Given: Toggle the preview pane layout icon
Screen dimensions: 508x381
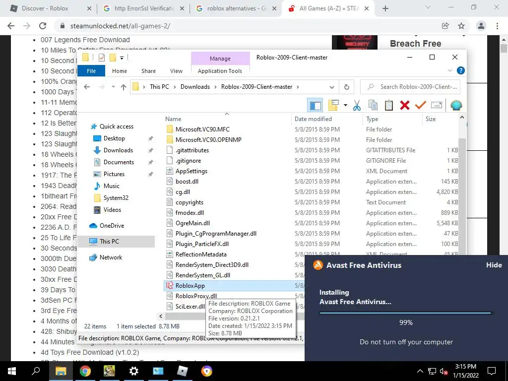Looking at the screenshot, I should click(315, 105).
